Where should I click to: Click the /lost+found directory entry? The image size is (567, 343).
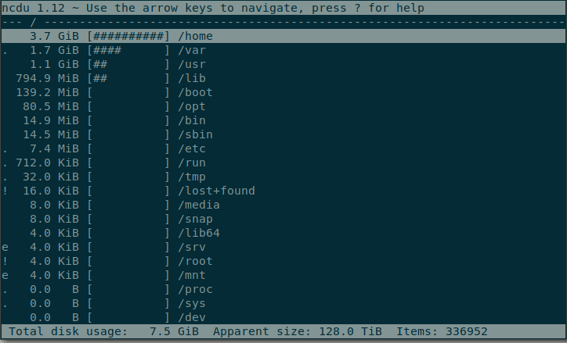(216, 191)
